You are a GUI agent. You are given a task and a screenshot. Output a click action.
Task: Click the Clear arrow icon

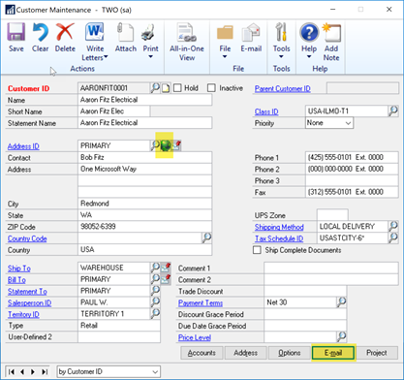pos(41,32)
